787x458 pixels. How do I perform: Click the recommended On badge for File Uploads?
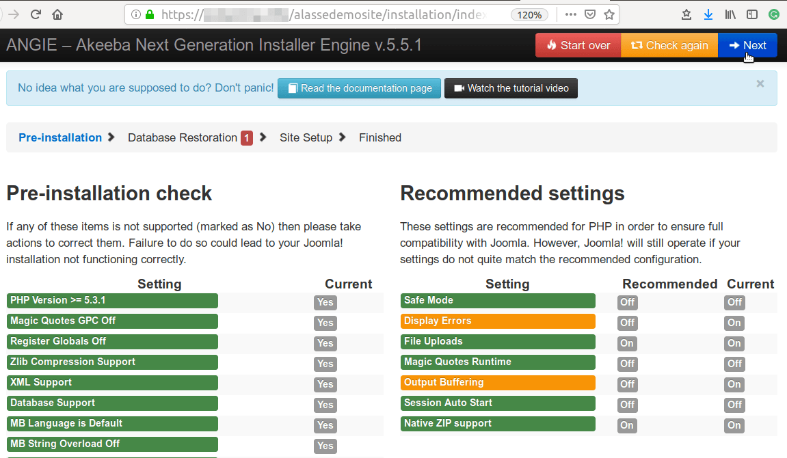click(628, 344)
